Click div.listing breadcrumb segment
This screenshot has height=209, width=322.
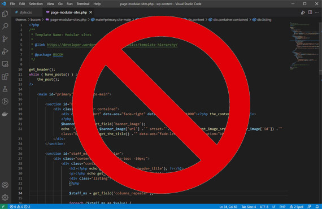(x=262, y=20)
